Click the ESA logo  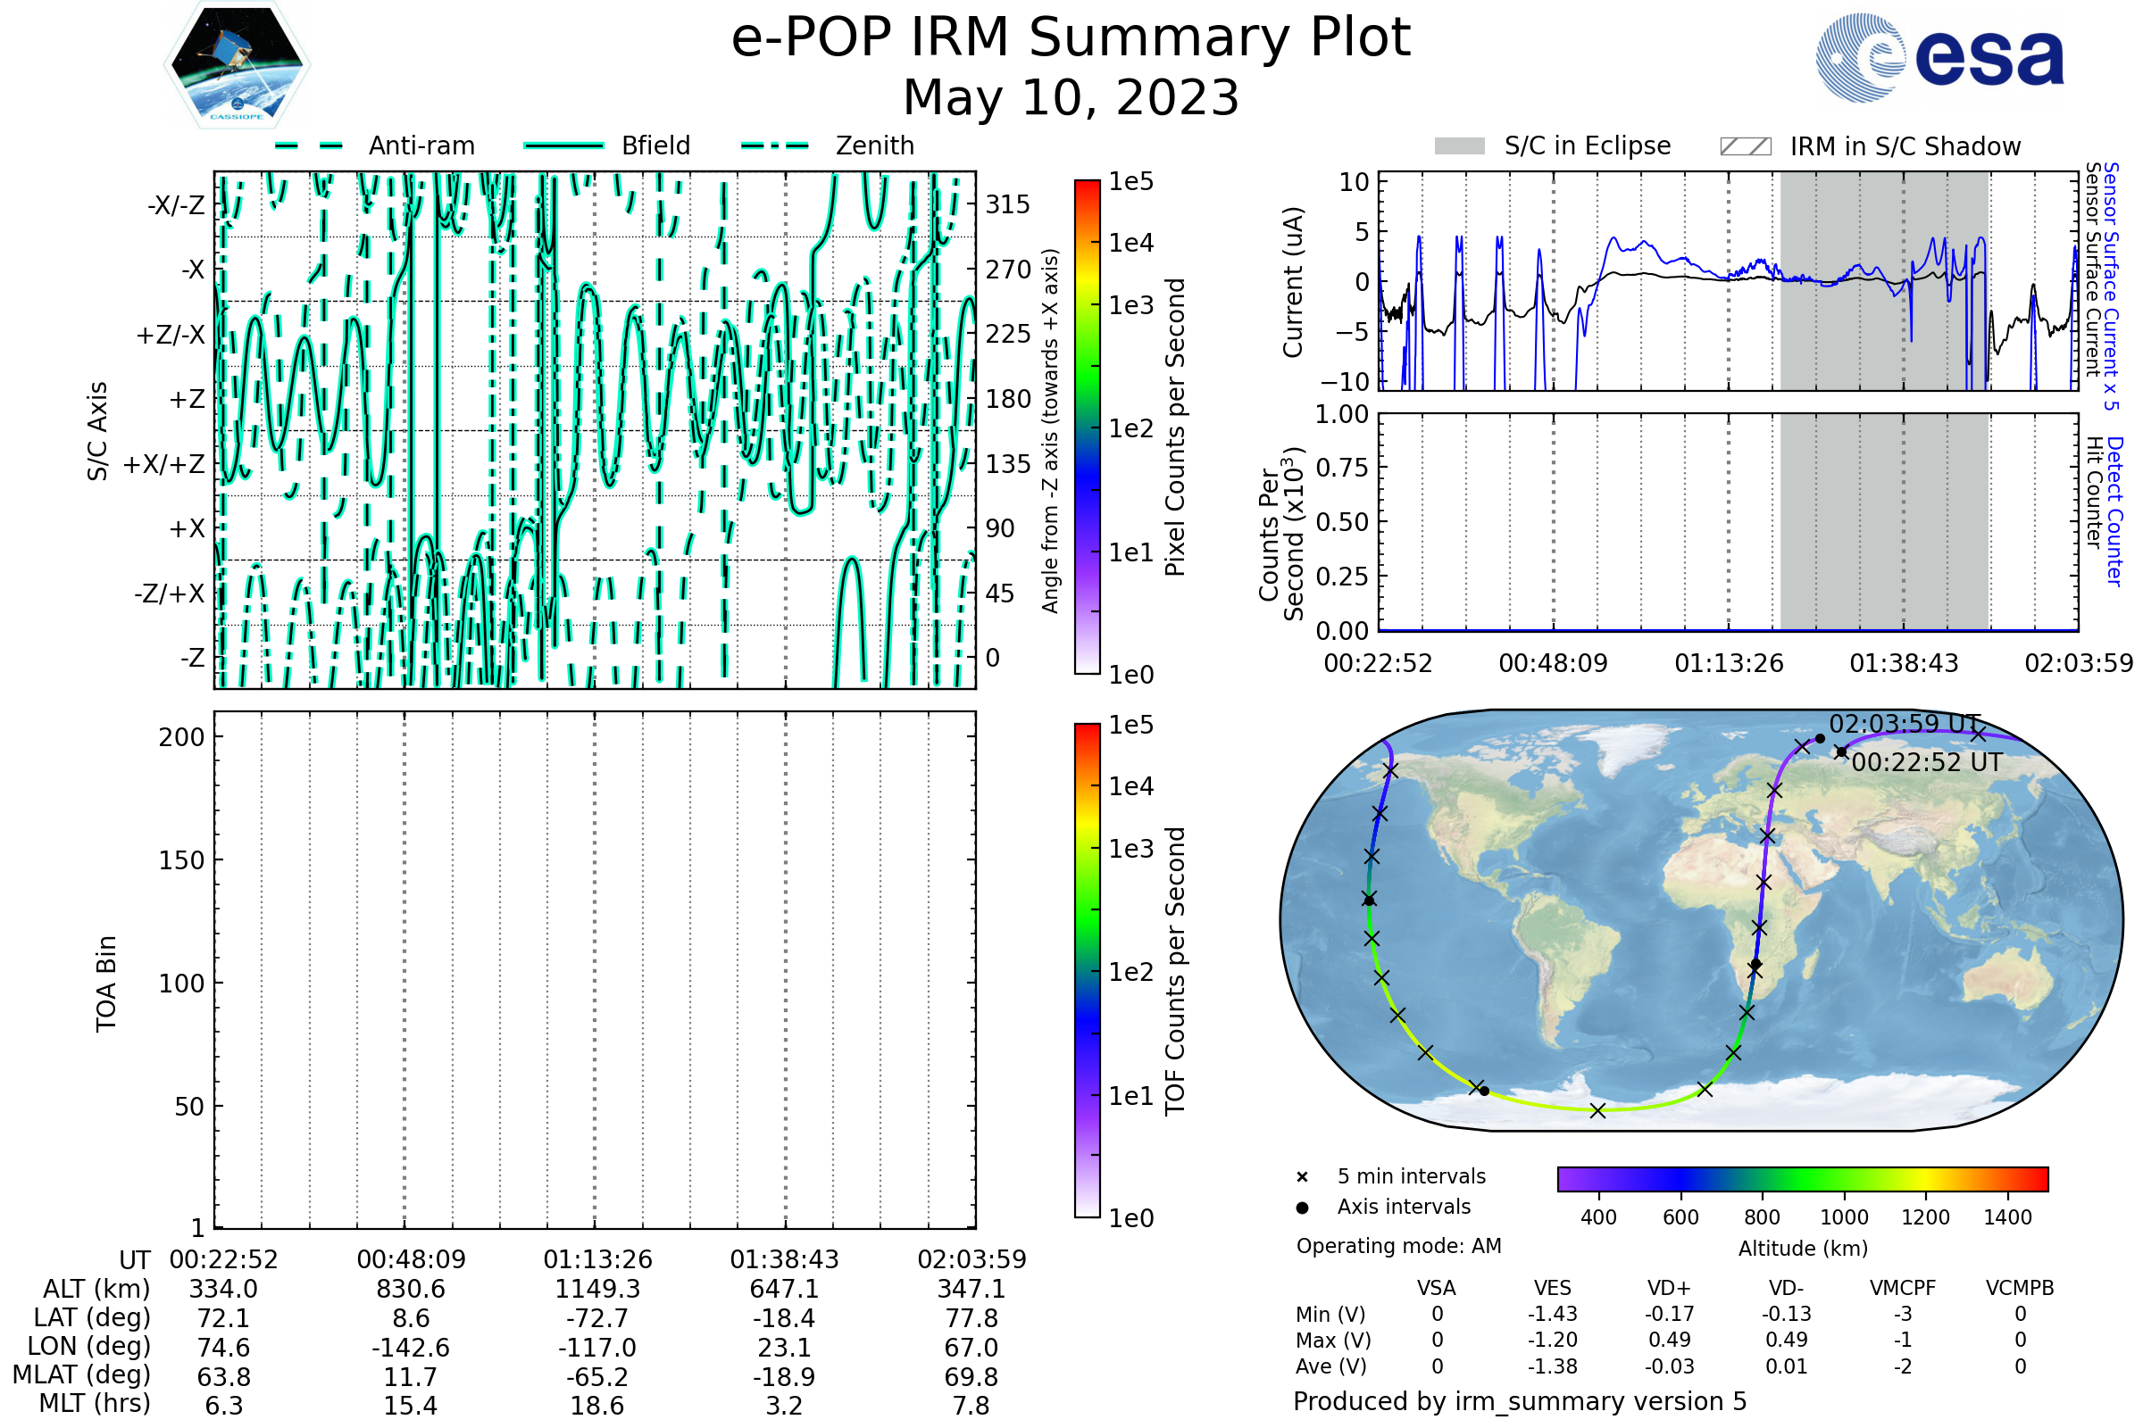1939,58
